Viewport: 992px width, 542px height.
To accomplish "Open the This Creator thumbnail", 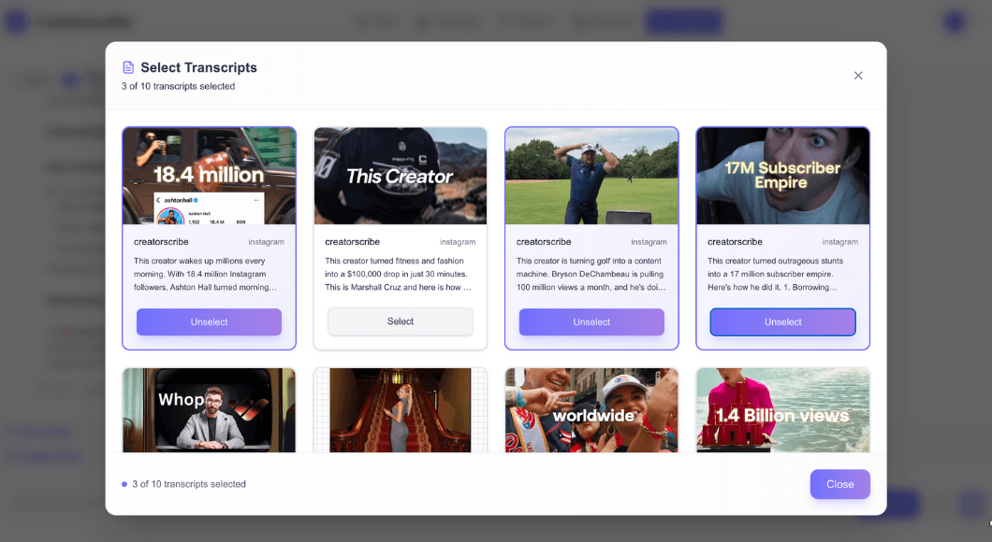I will [400, 176].
